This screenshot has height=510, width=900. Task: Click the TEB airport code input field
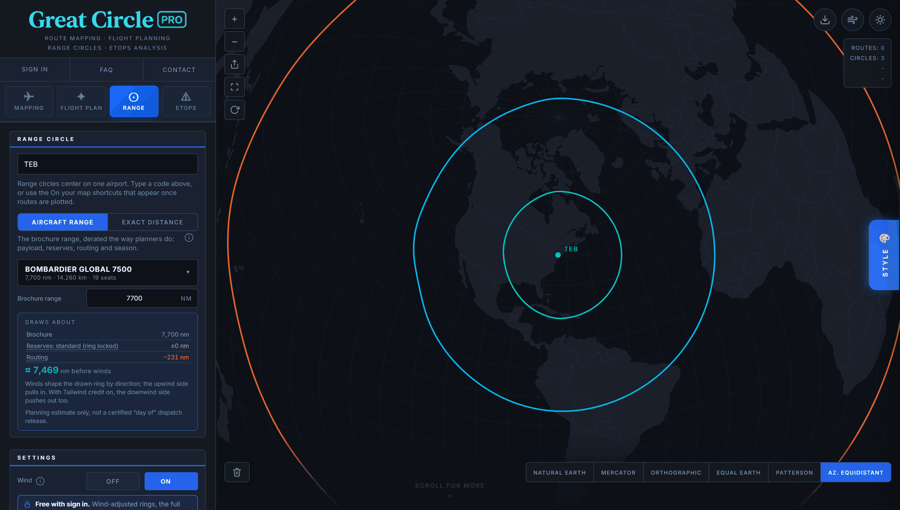click(108, 164)
